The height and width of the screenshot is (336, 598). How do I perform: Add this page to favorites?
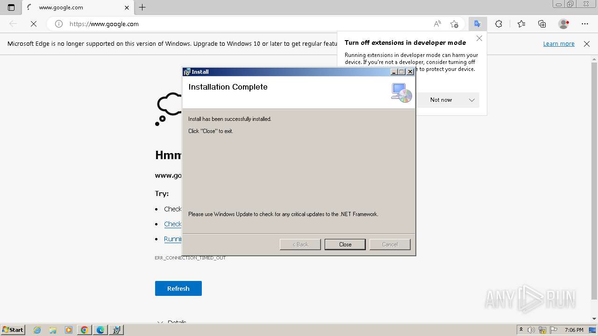coord(454,24)
